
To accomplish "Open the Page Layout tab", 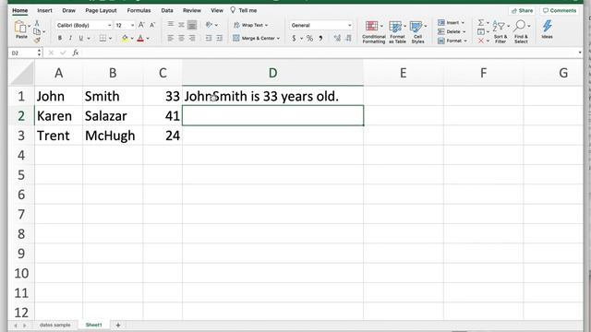I will (101, 10).
